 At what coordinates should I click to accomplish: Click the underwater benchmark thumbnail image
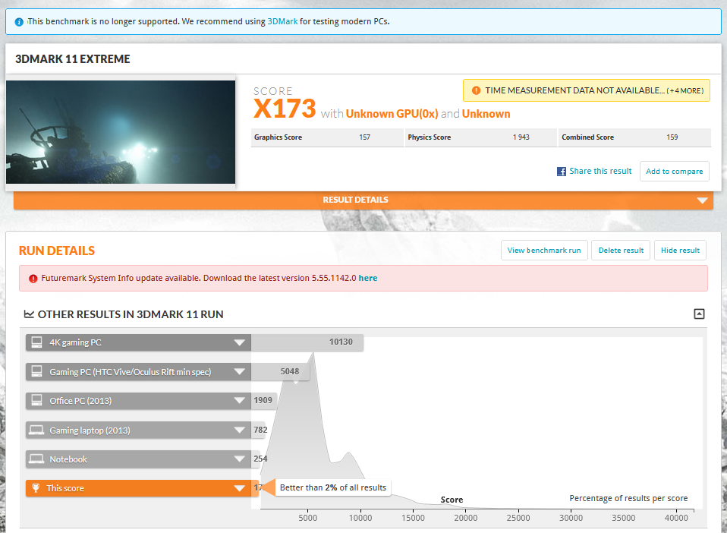tap(121, 132)
